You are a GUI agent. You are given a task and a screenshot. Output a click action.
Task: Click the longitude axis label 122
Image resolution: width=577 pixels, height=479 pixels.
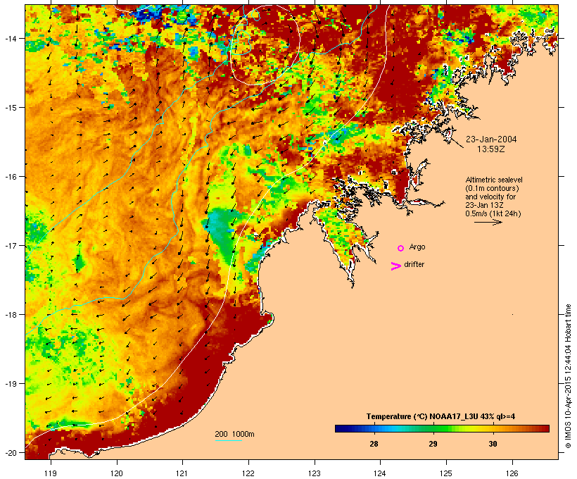(248, 473)
